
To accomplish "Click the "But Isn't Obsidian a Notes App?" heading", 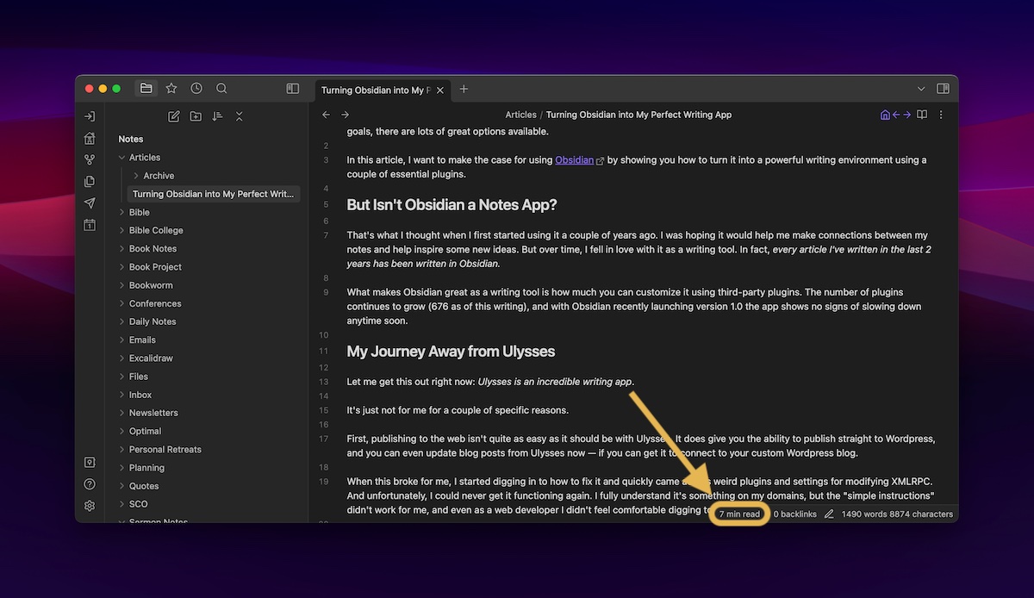I will coord(452,205).
